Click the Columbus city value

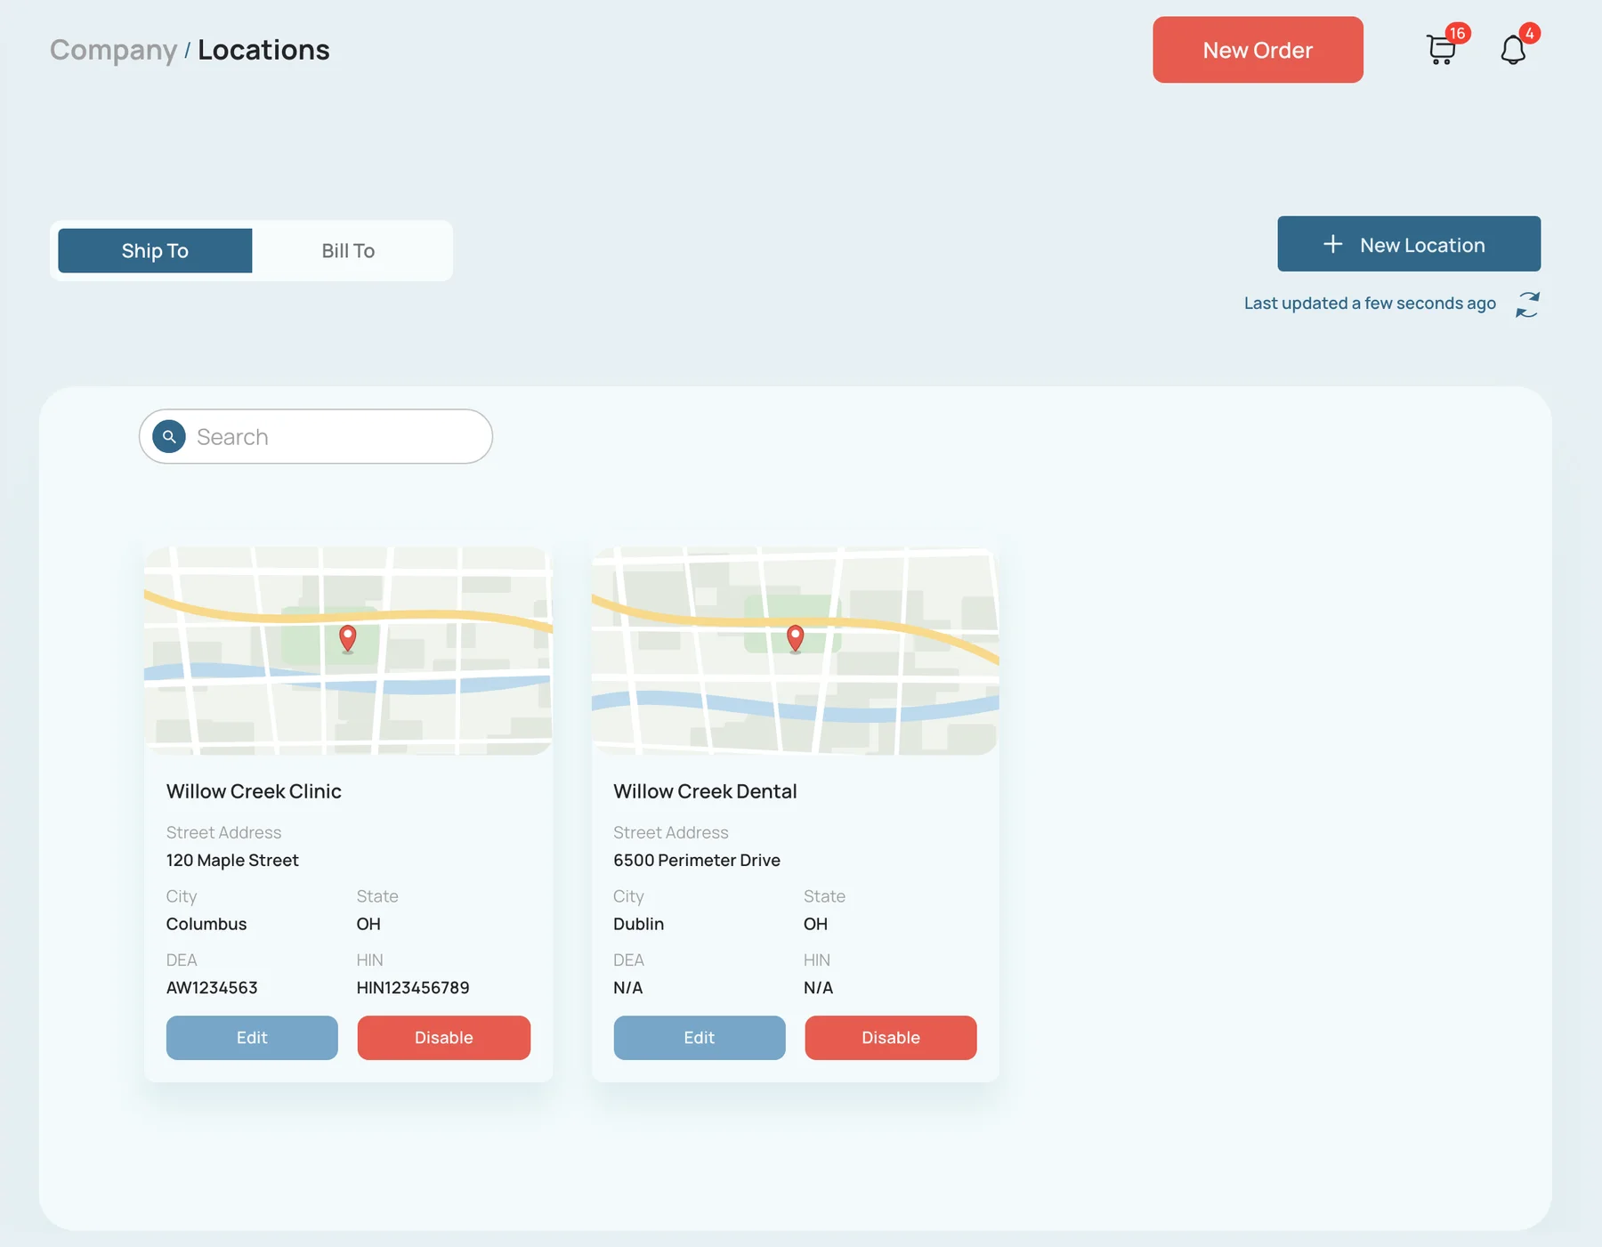[x=206, y=924]
